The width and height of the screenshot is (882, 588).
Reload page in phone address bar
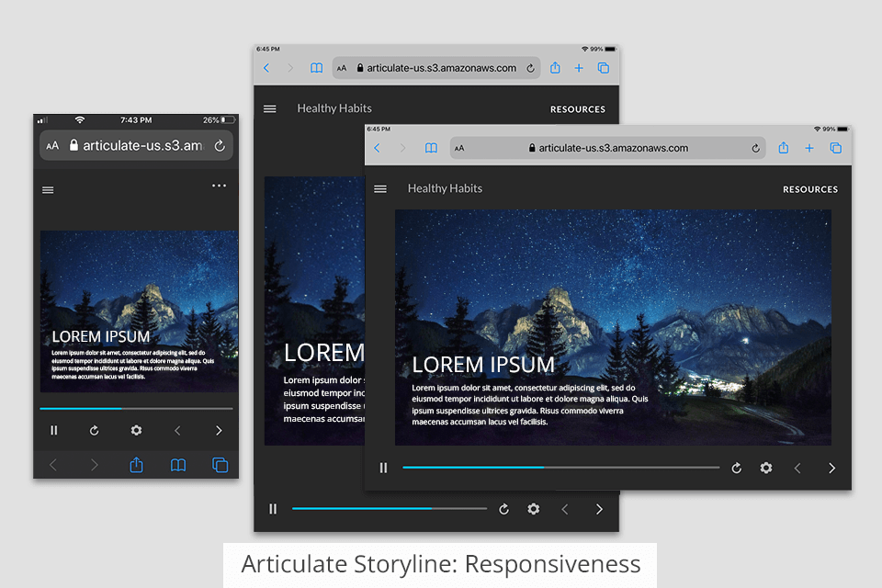pyautogui.click(x=220, y=146)
